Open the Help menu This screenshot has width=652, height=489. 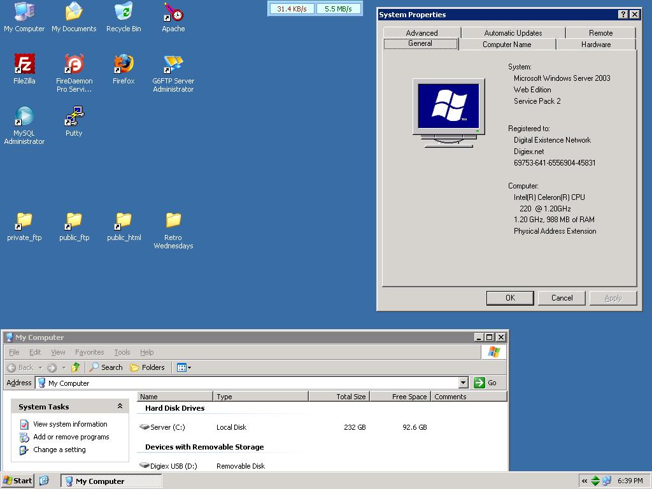pyautogui.click(x=147, y=352)
